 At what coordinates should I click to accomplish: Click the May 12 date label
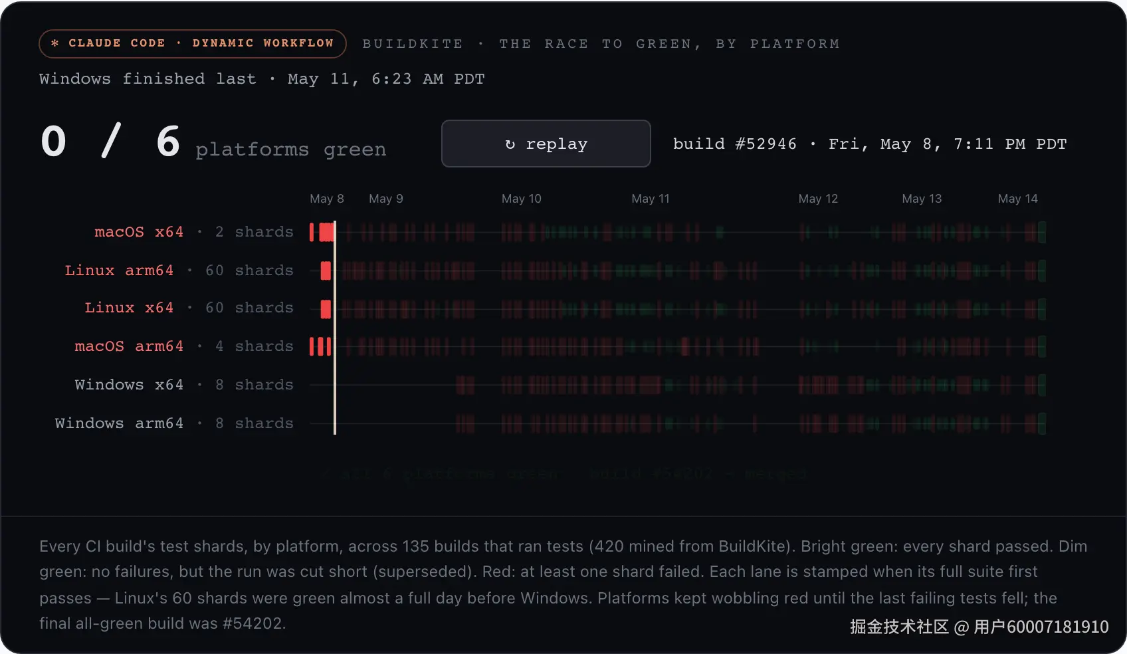coord(818,199)
